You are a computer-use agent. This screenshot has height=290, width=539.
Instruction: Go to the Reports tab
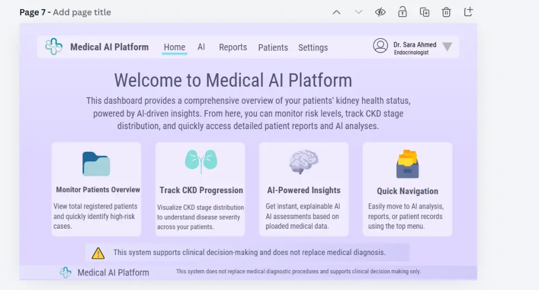point(233,47)
